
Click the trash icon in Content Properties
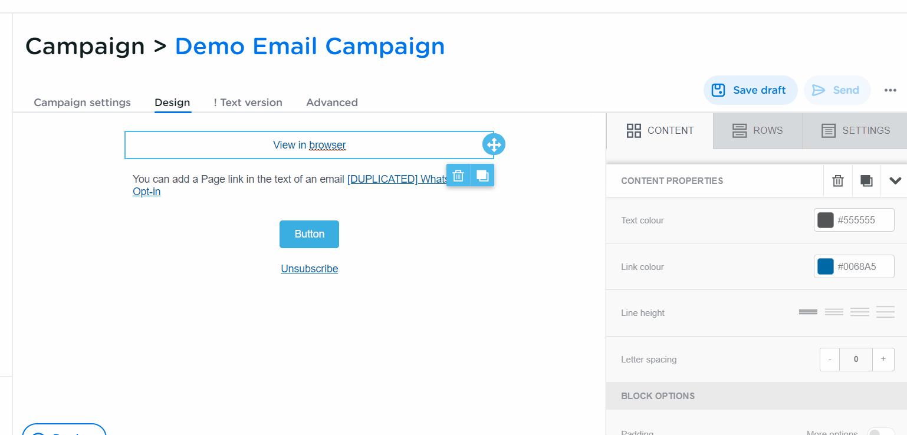click(x=838, y=181)
